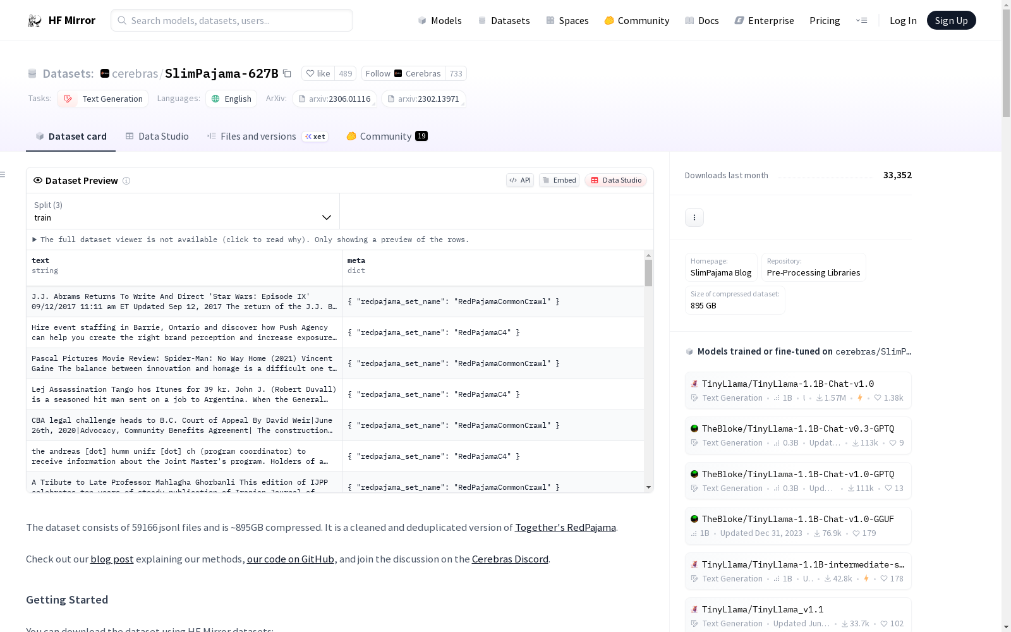Click the Getting Started heading
The image size is (1011, 632).
67,600
